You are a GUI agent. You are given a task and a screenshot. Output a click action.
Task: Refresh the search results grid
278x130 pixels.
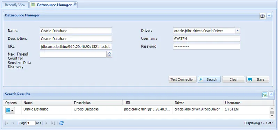[62, 123]
